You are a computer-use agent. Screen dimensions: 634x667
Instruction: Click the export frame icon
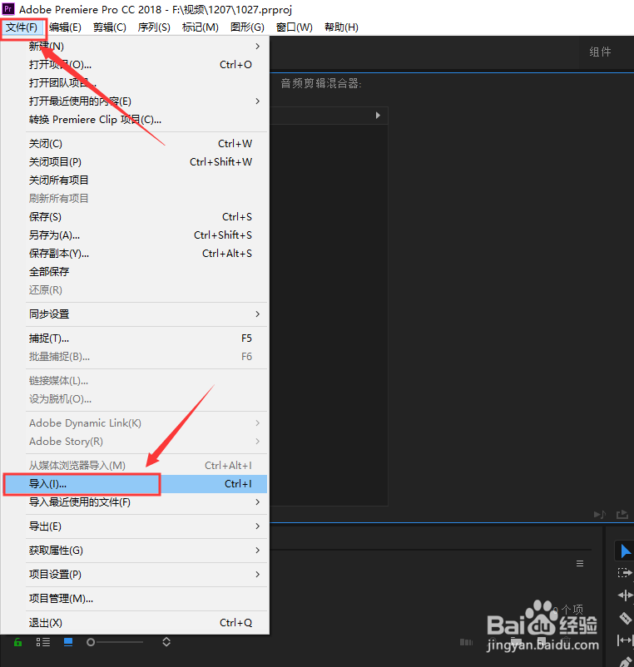coord(622,515)
